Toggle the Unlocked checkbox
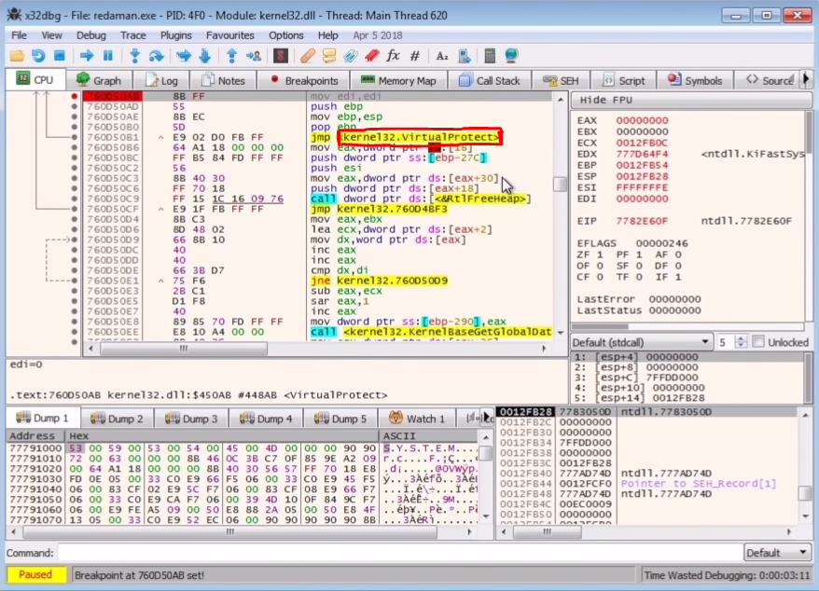819x591 pixels. 758,342
